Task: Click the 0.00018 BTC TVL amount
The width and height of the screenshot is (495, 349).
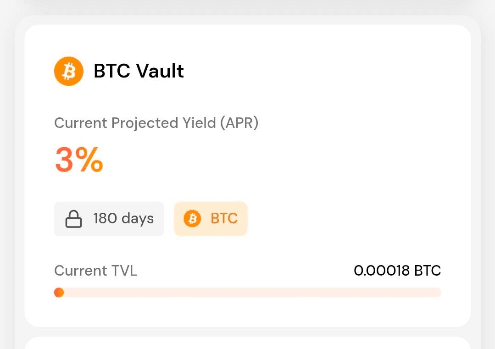Action: click(397, 271)
